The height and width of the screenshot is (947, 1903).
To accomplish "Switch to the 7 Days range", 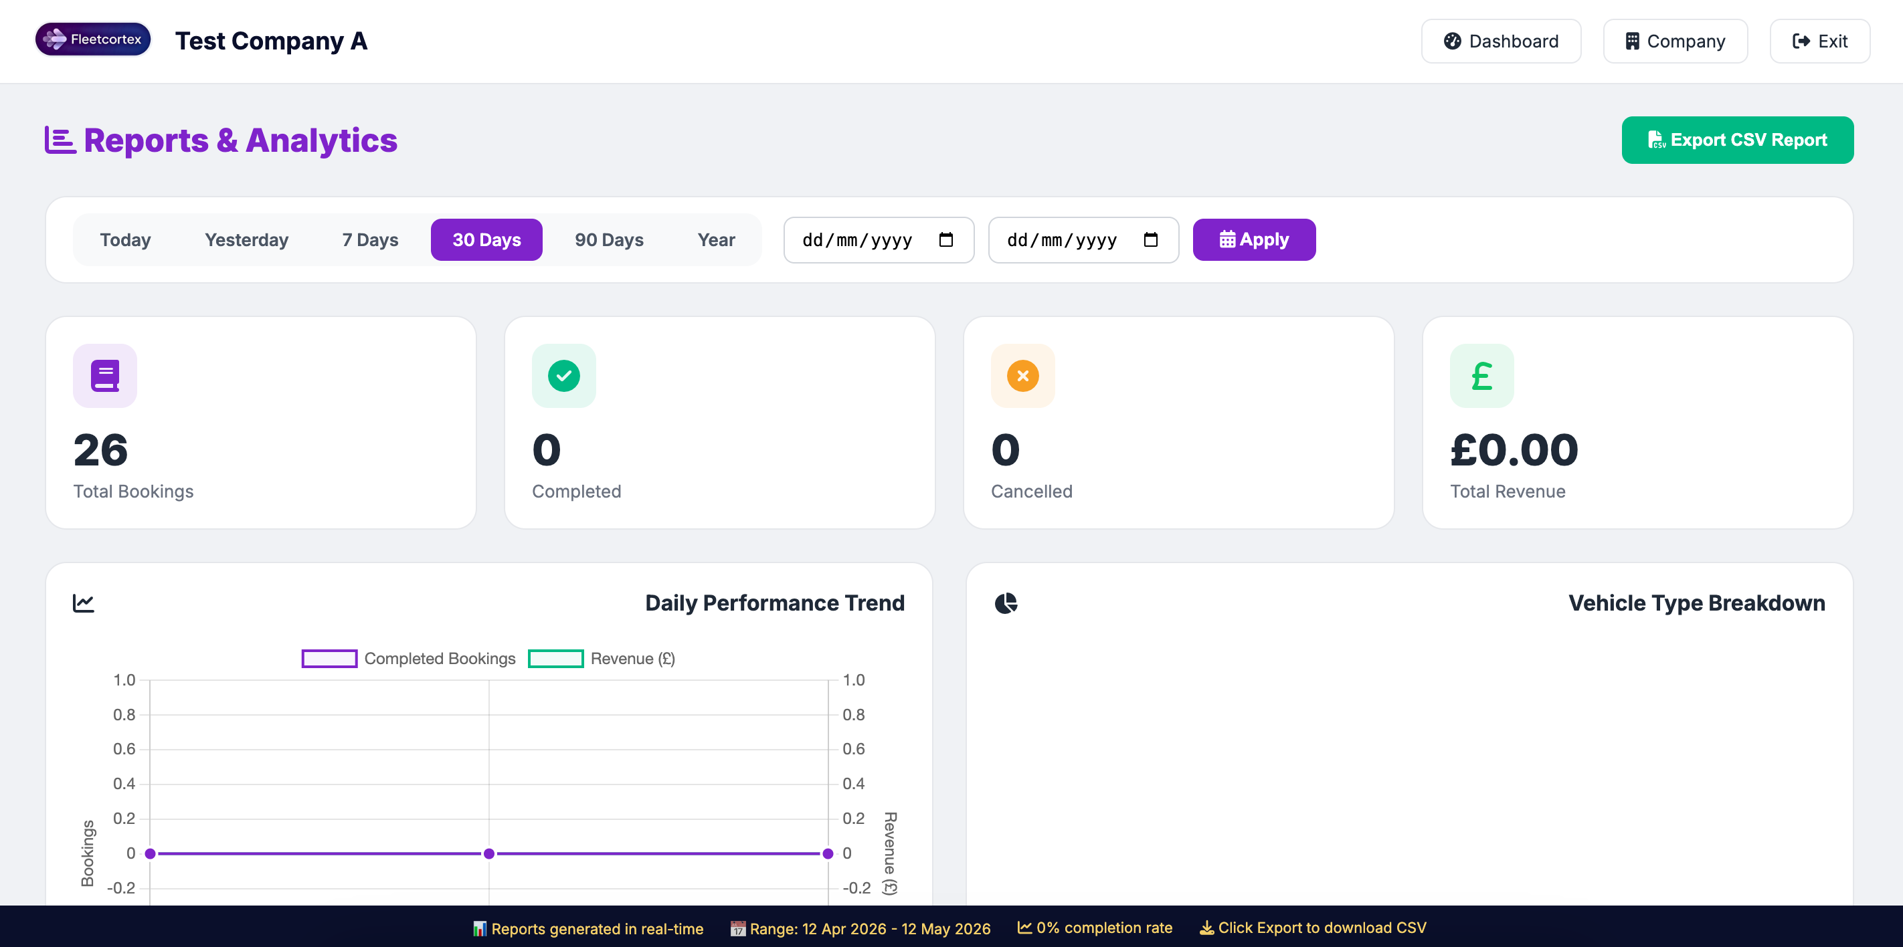I will pyautogui.click(x=370, y=240).
